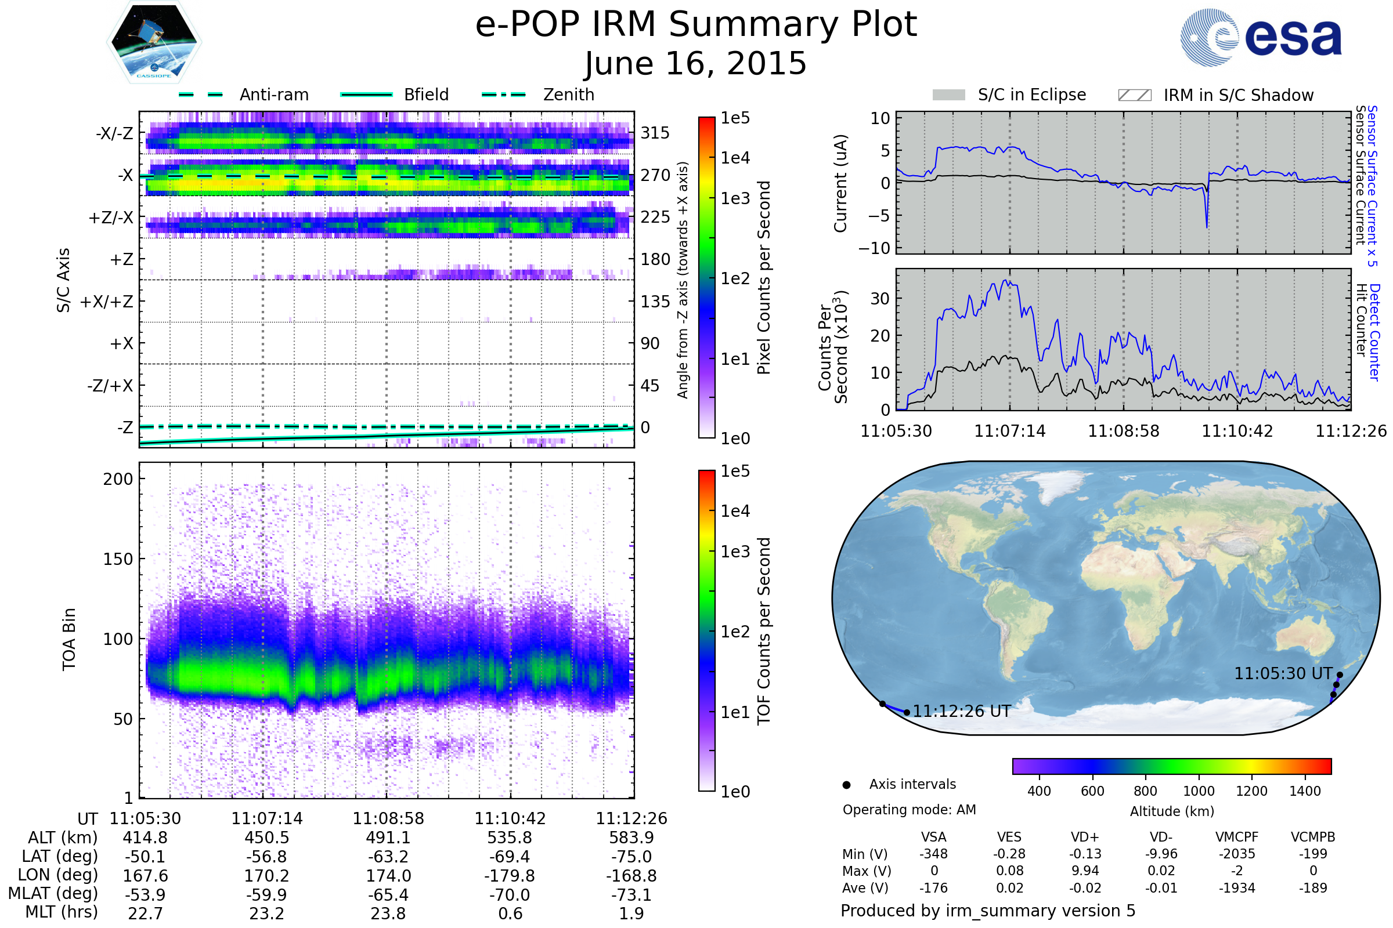The width and height of the screenshot is (1393, 928).
Task: Click the S/C in Eclipse gray legend patch
Action: tap(948, 95)
